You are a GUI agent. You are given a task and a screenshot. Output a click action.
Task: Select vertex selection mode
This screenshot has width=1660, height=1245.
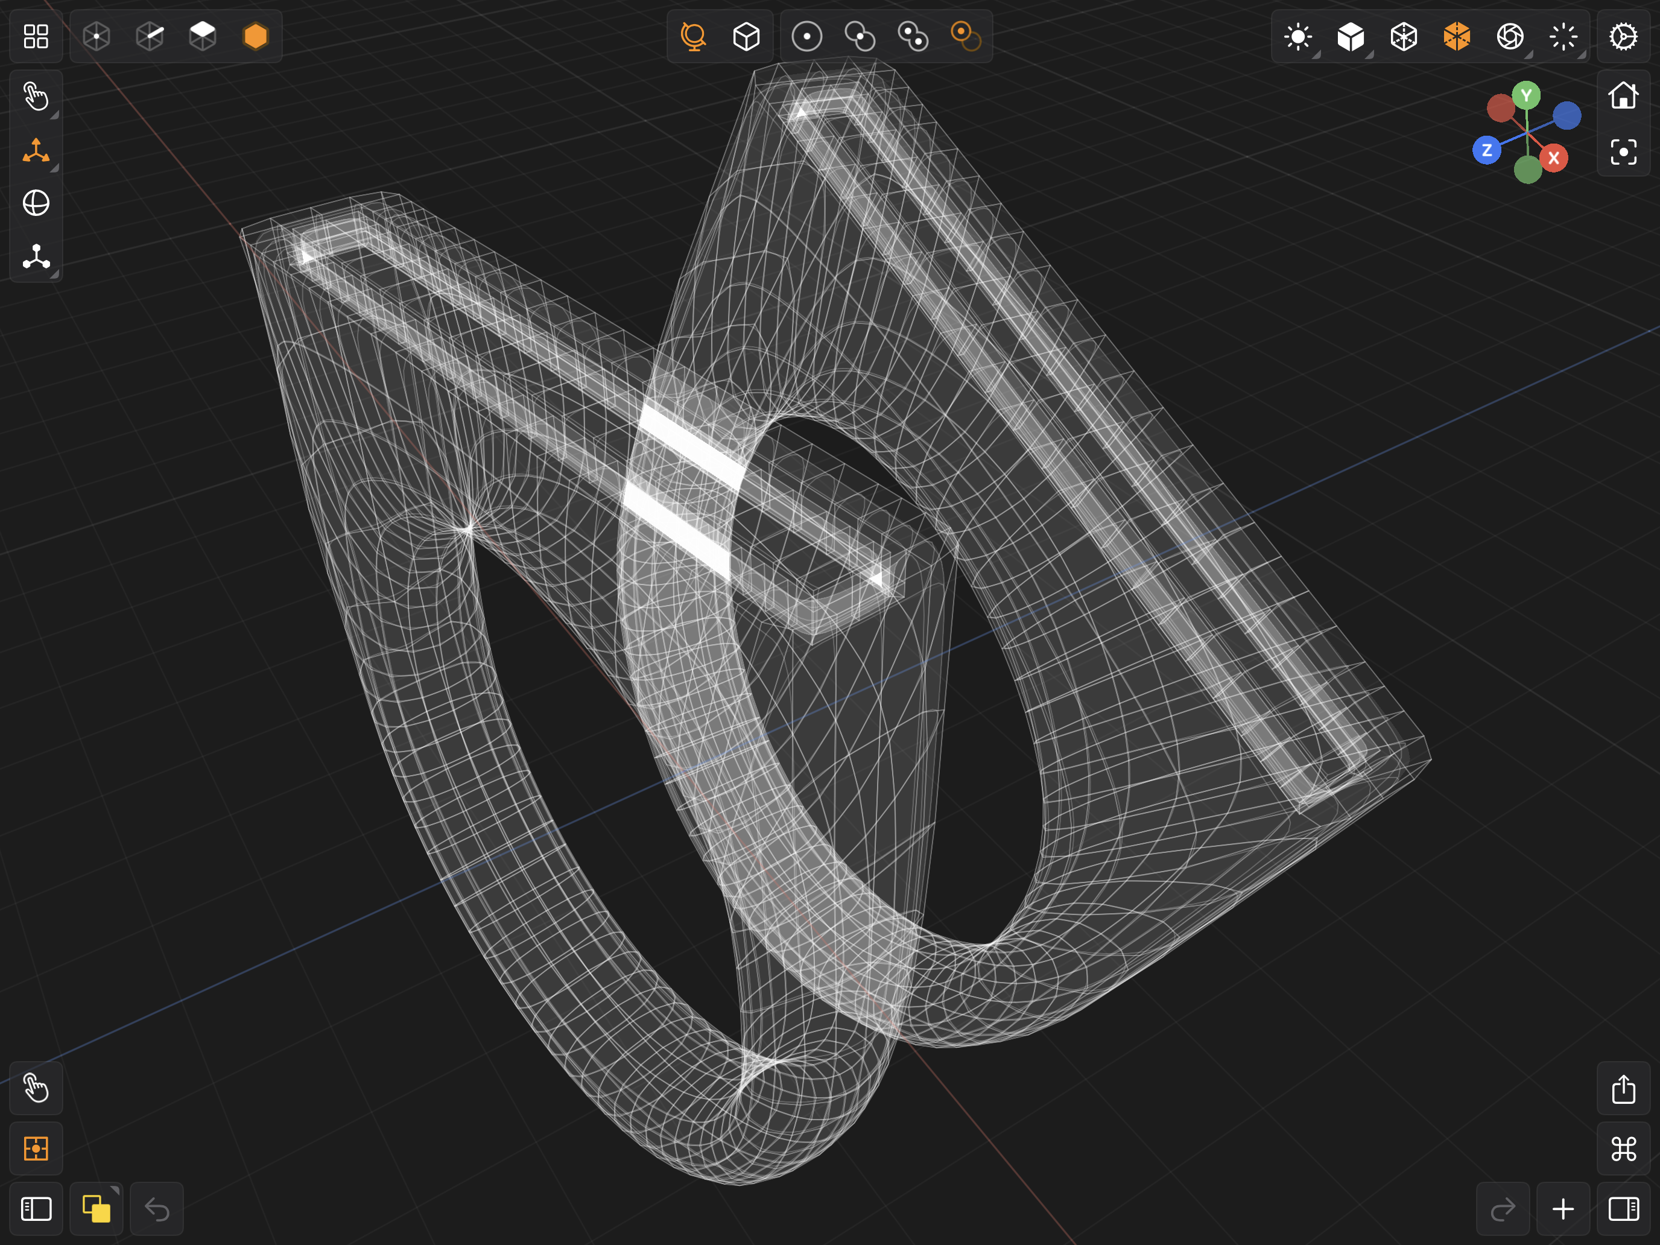(97, 36)
